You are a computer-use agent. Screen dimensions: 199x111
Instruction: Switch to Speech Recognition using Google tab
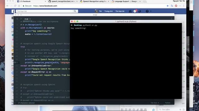point(95,1)
